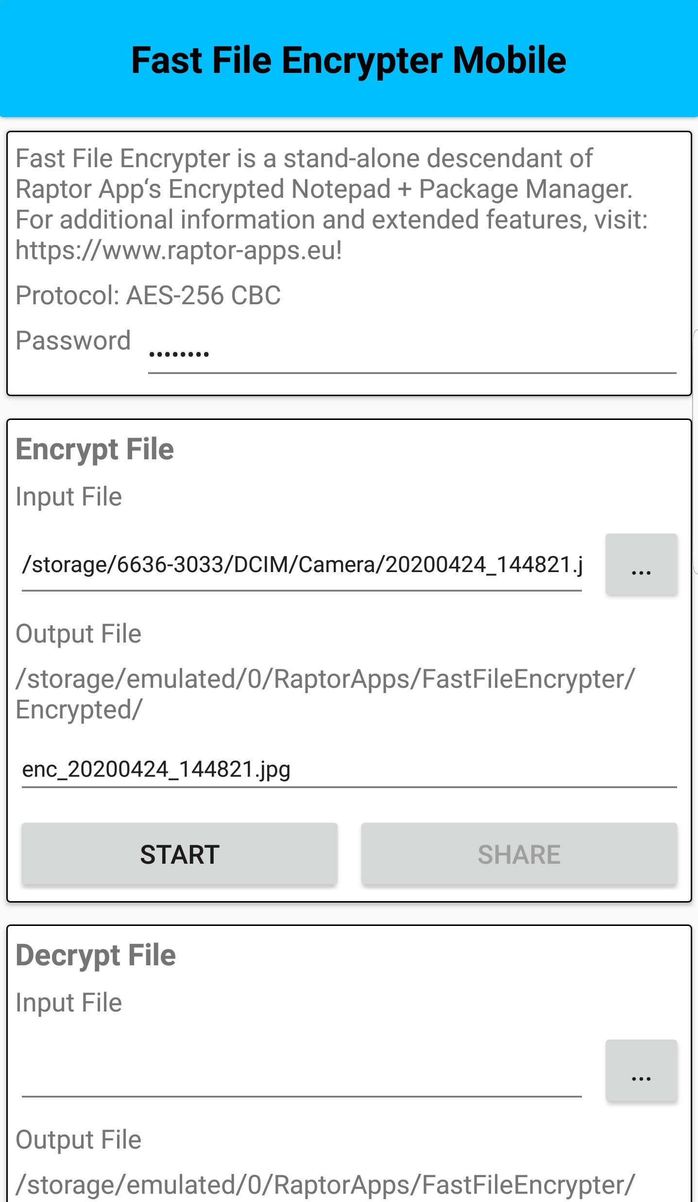
Task: Tap the Protocol AES-256 CBC text
Action: [148, 295]
